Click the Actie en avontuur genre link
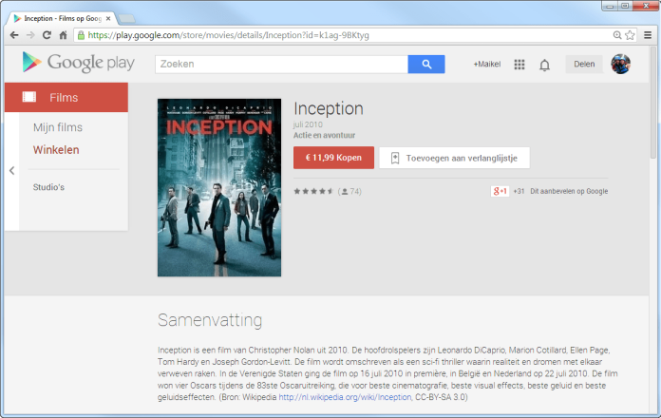661x418 pixels. click(324, 136)
